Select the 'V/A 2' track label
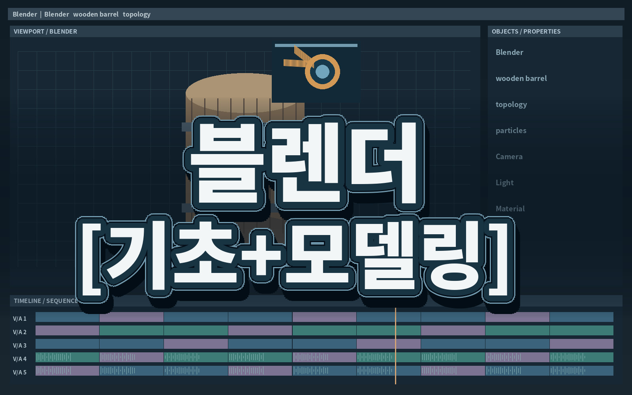The height and width of the screenshot is (395, 632). [x=20, y=332]
